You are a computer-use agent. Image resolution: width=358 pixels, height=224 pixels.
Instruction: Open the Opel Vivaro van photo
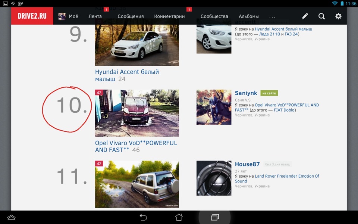pos(137,113)
